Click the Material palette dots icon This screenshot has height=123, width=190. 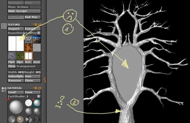[x=4, y=90]
